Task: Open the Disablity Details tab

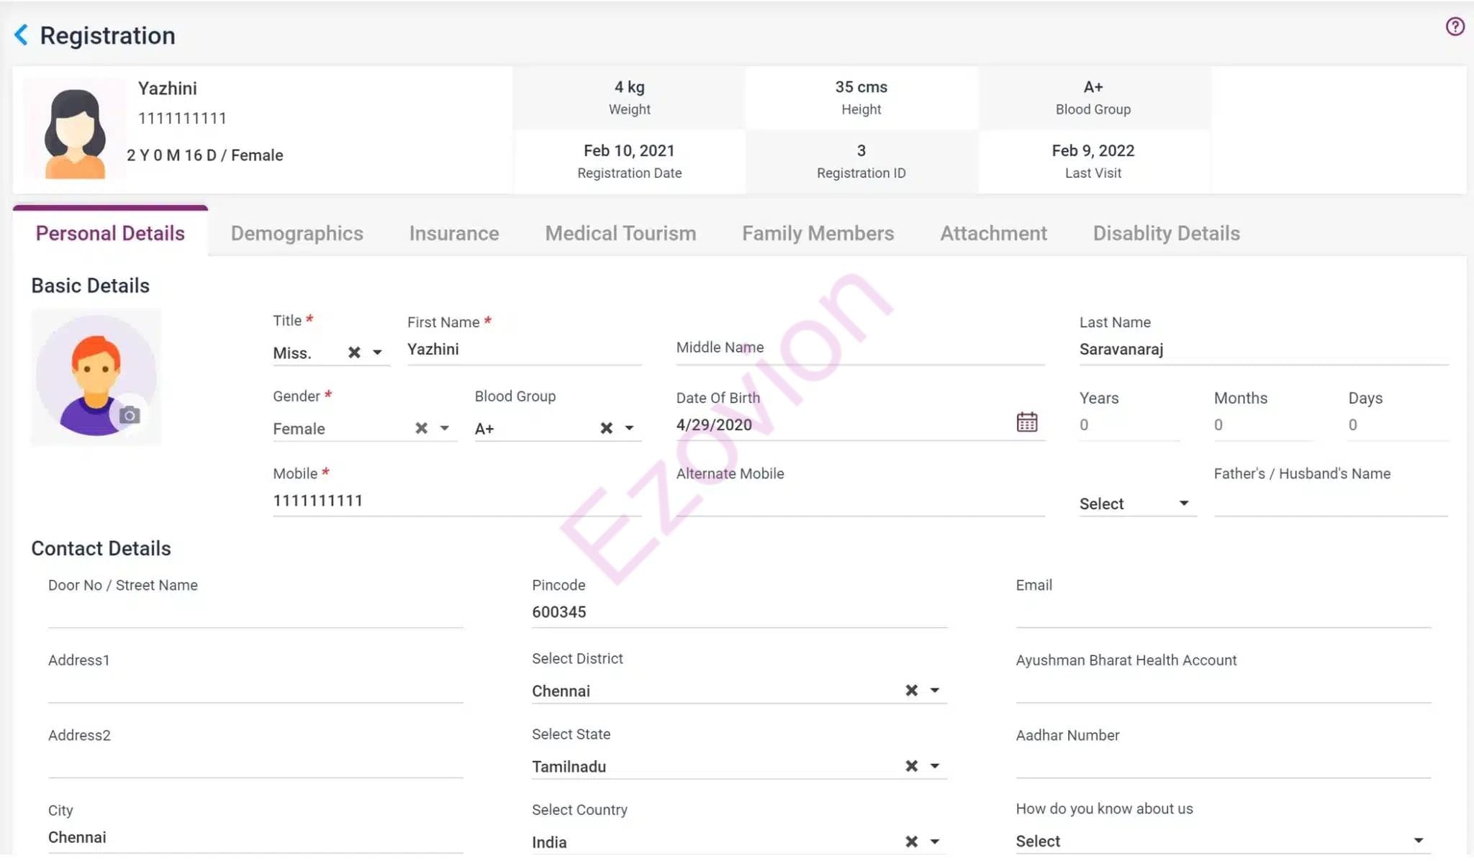Action: pos(1166,233)
